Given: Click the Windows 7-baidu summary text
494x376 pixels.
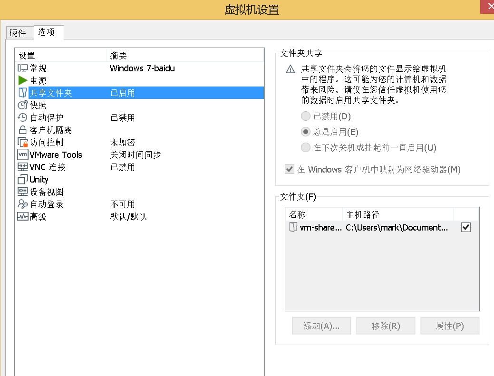Looking at the screenshot, I should click(142, 68).
